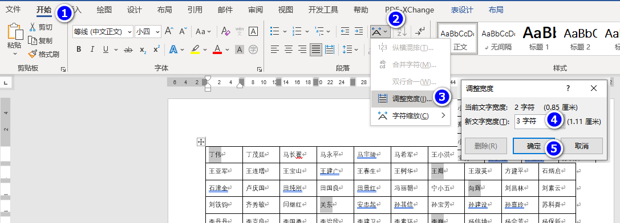The image size is (620, 223).
Task: Open the clipboard pane launcher
Action: tap(63, 69)
